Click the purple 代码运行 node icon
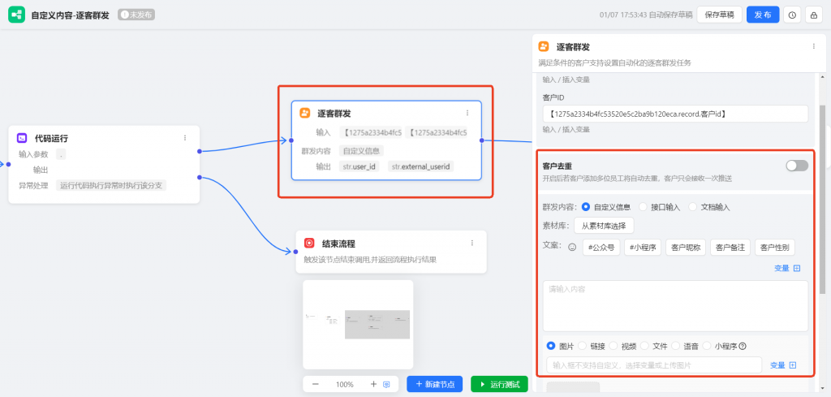This screenshot has height=397, width=831. [x=22, y=138]
